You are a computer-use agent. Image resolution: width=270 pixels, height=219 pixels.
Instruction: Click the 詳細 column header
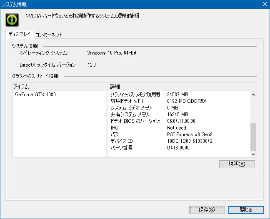(182, 87)
